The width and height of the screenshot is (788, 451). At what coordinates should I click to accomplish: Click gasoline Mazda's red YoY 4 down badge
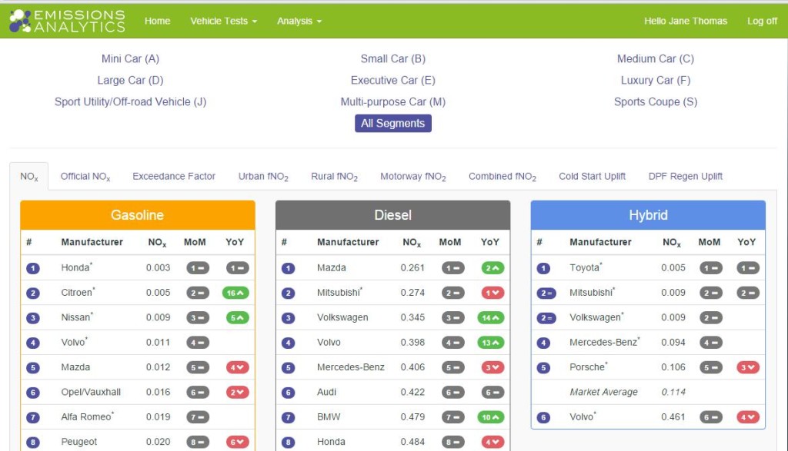point(237,367)
